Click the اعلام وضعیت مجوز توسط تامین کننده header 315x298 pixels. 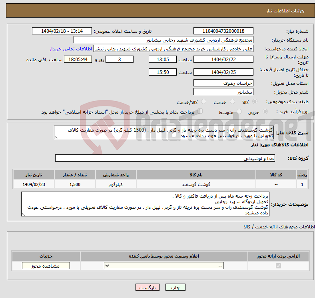pos(164,256)
